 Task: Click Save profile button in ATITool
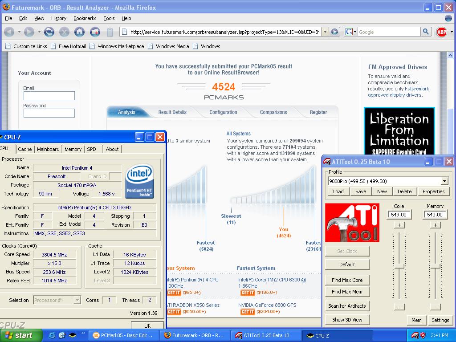click(x=361, y=191)
